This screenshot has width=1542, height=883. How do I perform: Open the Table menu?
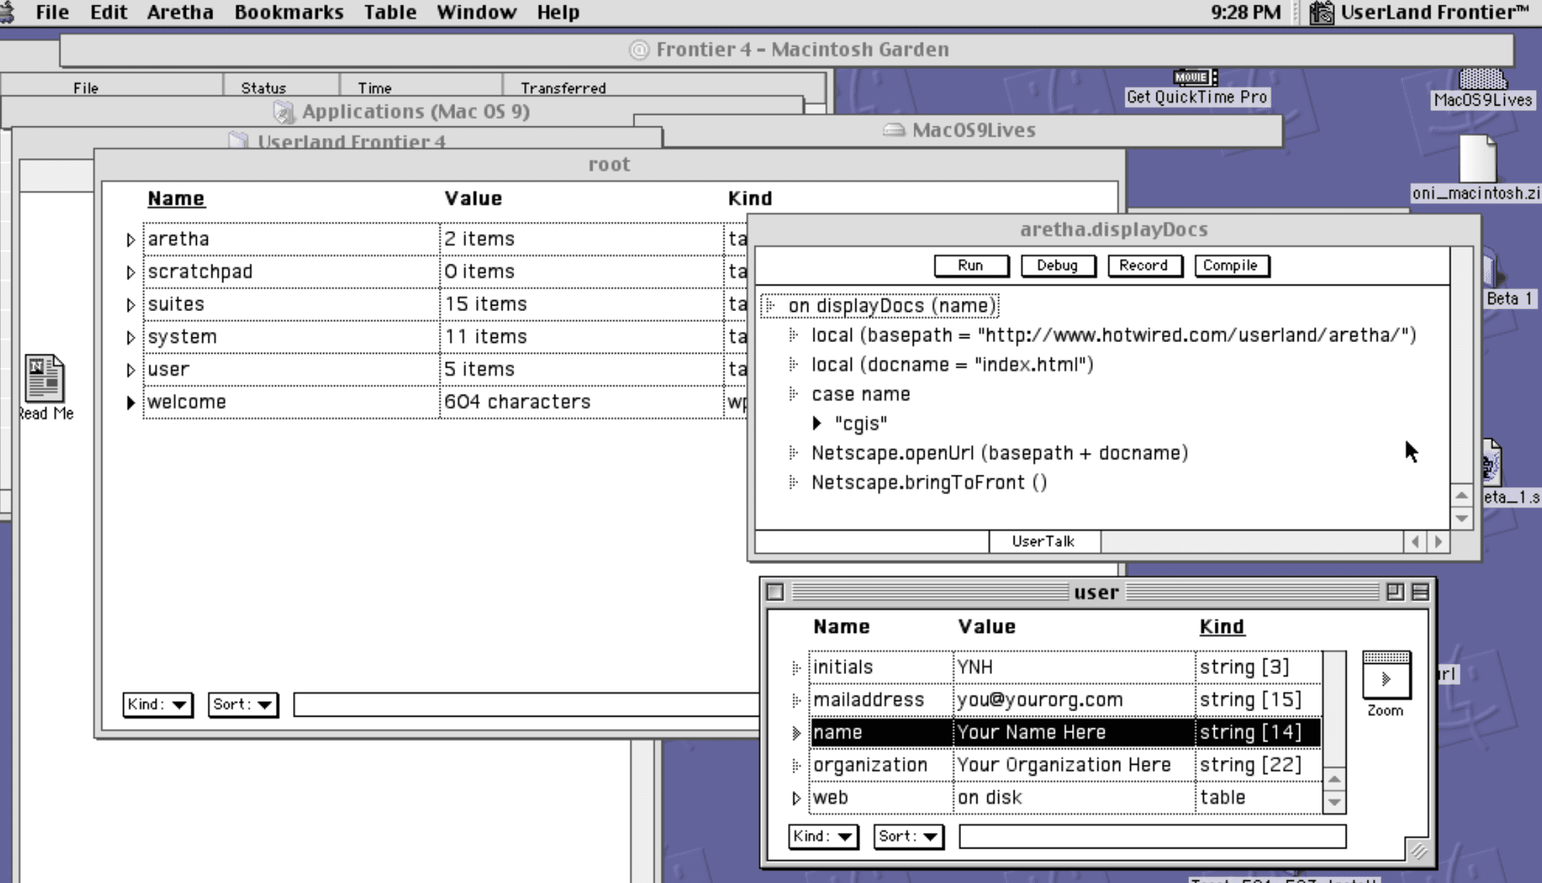point(390,12)
